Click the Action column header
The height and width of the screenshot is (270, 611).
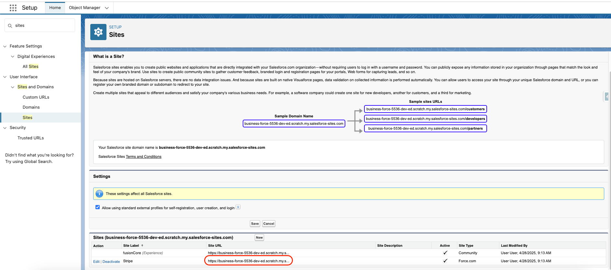98,246
